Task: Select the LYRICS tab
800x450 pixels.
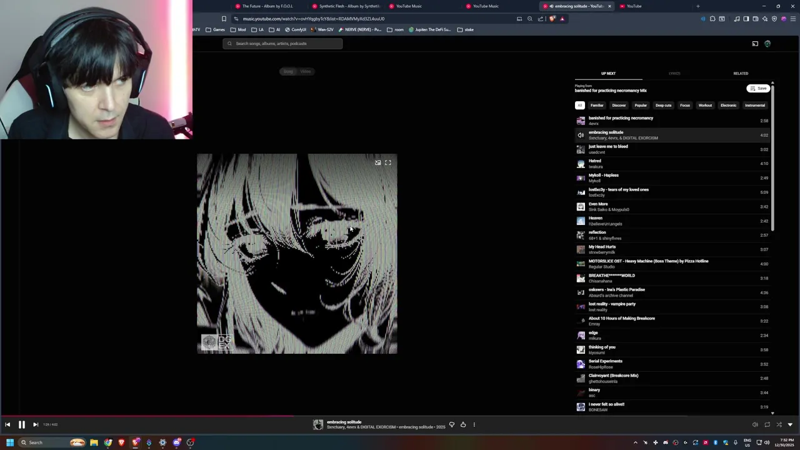Action: tap(674, 73)
